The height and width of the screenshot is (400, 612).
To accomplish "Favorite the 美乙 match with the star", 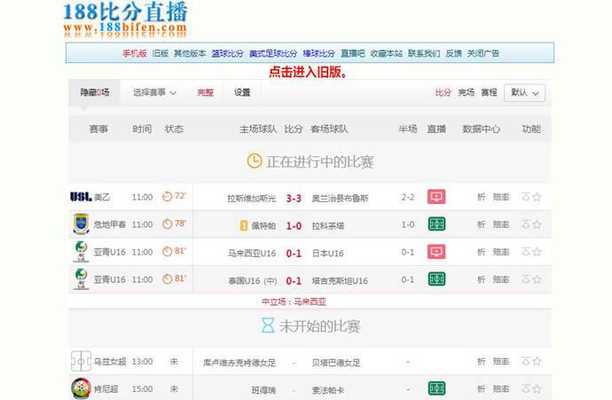I will (x=537, y=197).
